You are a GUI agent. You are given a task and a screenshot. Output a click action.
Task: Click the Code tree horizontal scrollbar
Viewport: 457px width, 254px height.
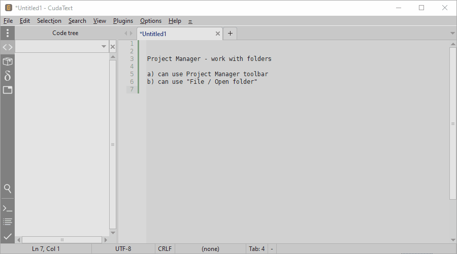click(x=62, y=240)
